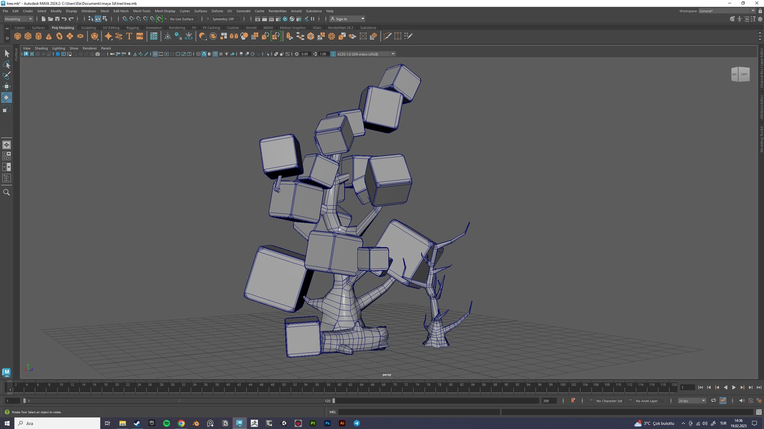764x429 pixels.
Task: Save the scene with the floppy disk icon
Action: coord(57,19)
